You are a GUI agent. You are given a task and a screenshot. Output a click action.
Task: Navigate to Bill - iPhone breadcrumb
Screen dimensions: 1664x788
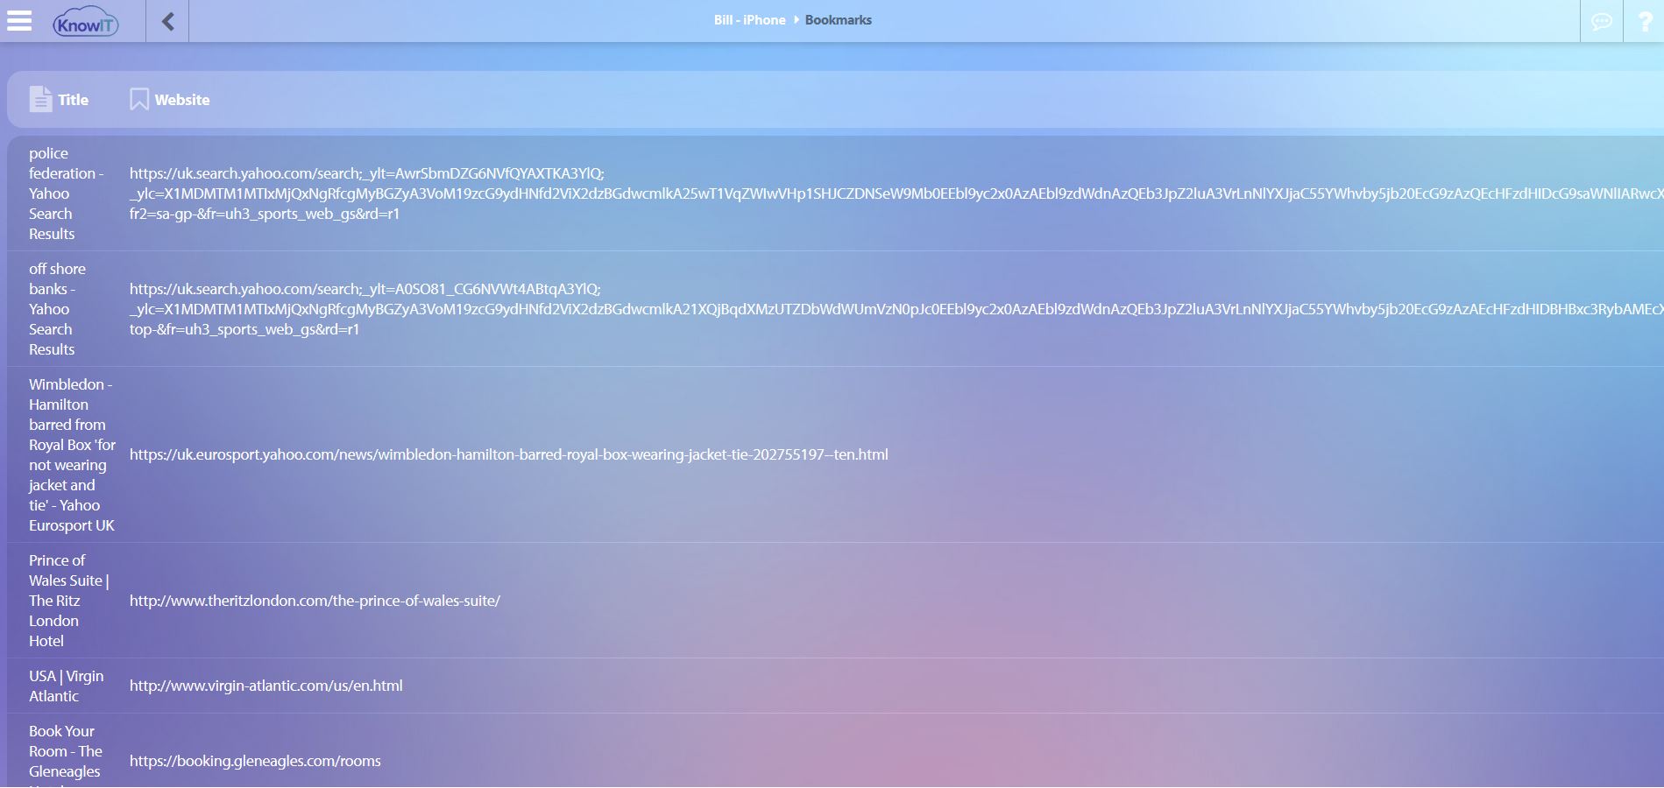(749, 20)
